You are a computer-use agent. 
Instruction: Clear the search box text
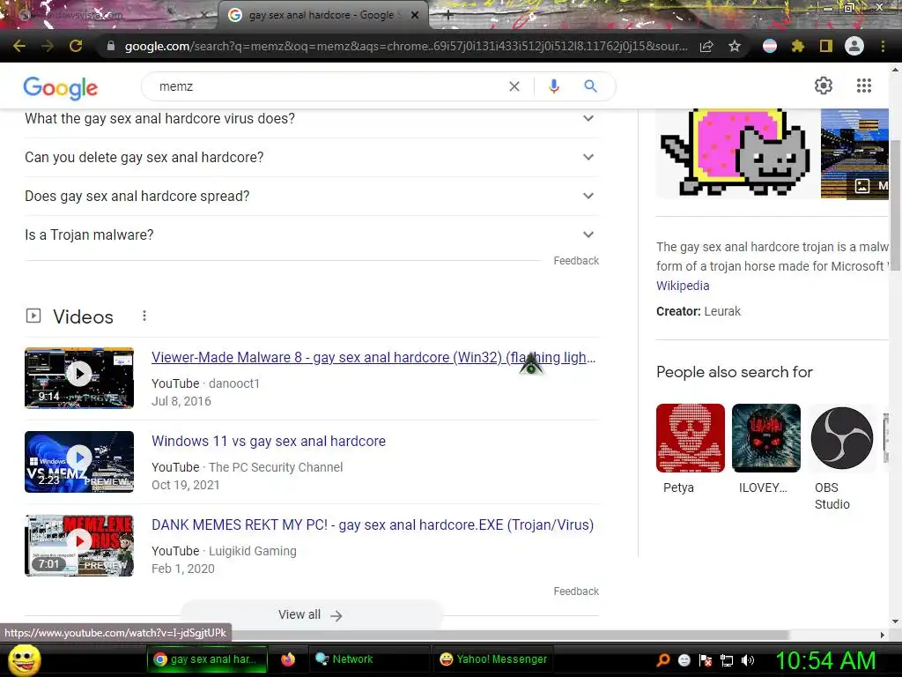pyautogui.click(x=514, y=86)
